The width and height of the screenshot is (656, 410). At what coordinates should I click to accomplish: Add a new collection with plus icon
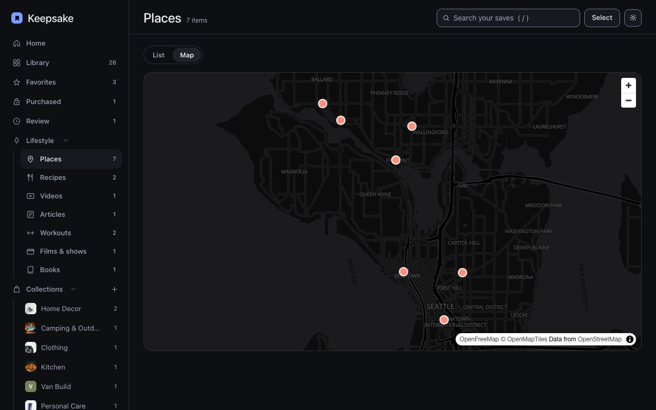[114, 290]
